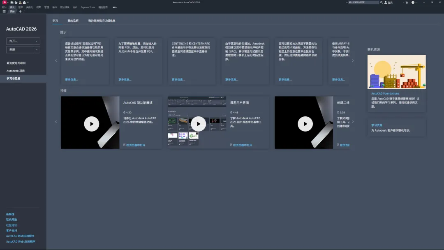Open the 附加模块 ribbon tab

click(65, 7)
